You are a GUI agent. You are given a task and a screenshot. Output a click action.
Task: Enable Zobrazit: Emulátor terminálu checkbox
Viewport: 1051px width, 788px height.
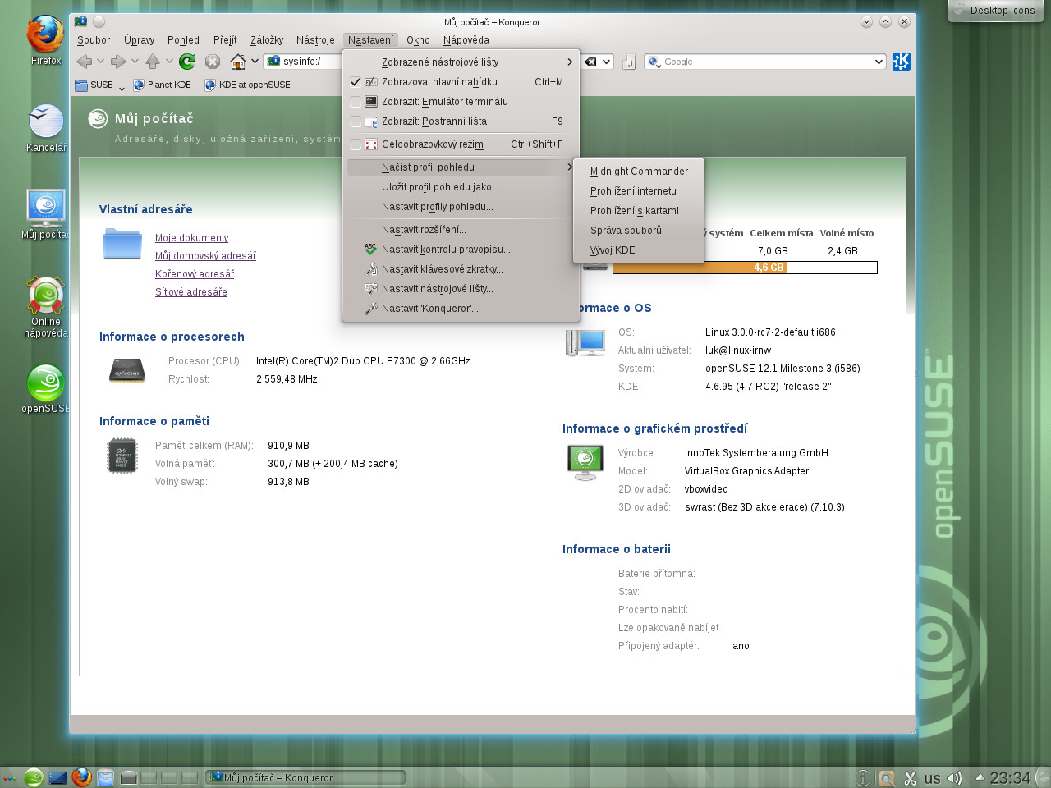click(356, 102)
